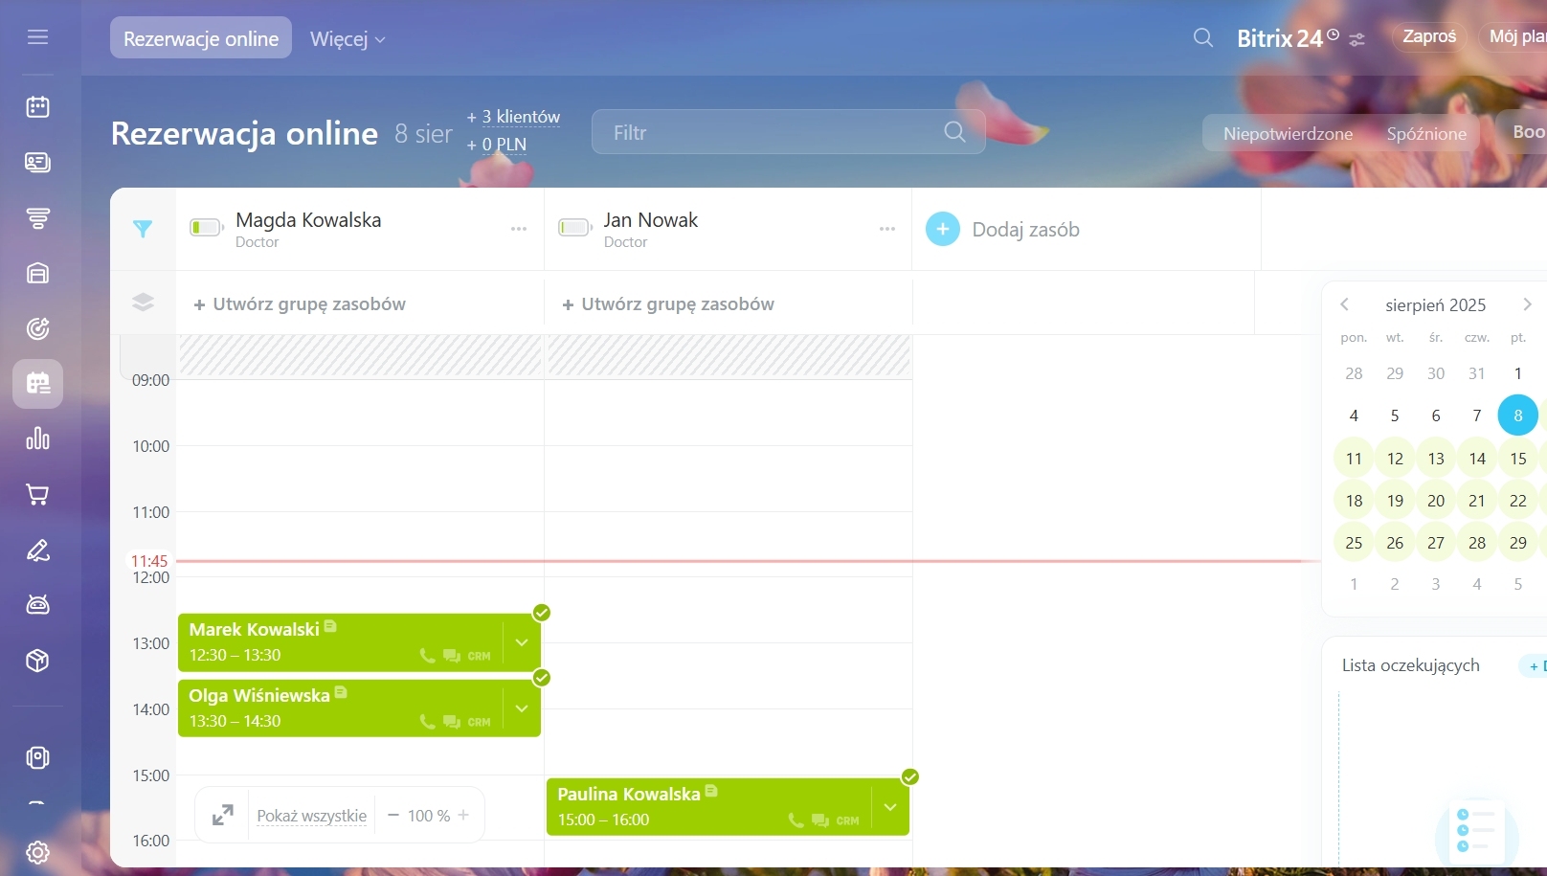Open the shopping cart sidebar icon
The image size is (1547, 876).
click(37, 495)
